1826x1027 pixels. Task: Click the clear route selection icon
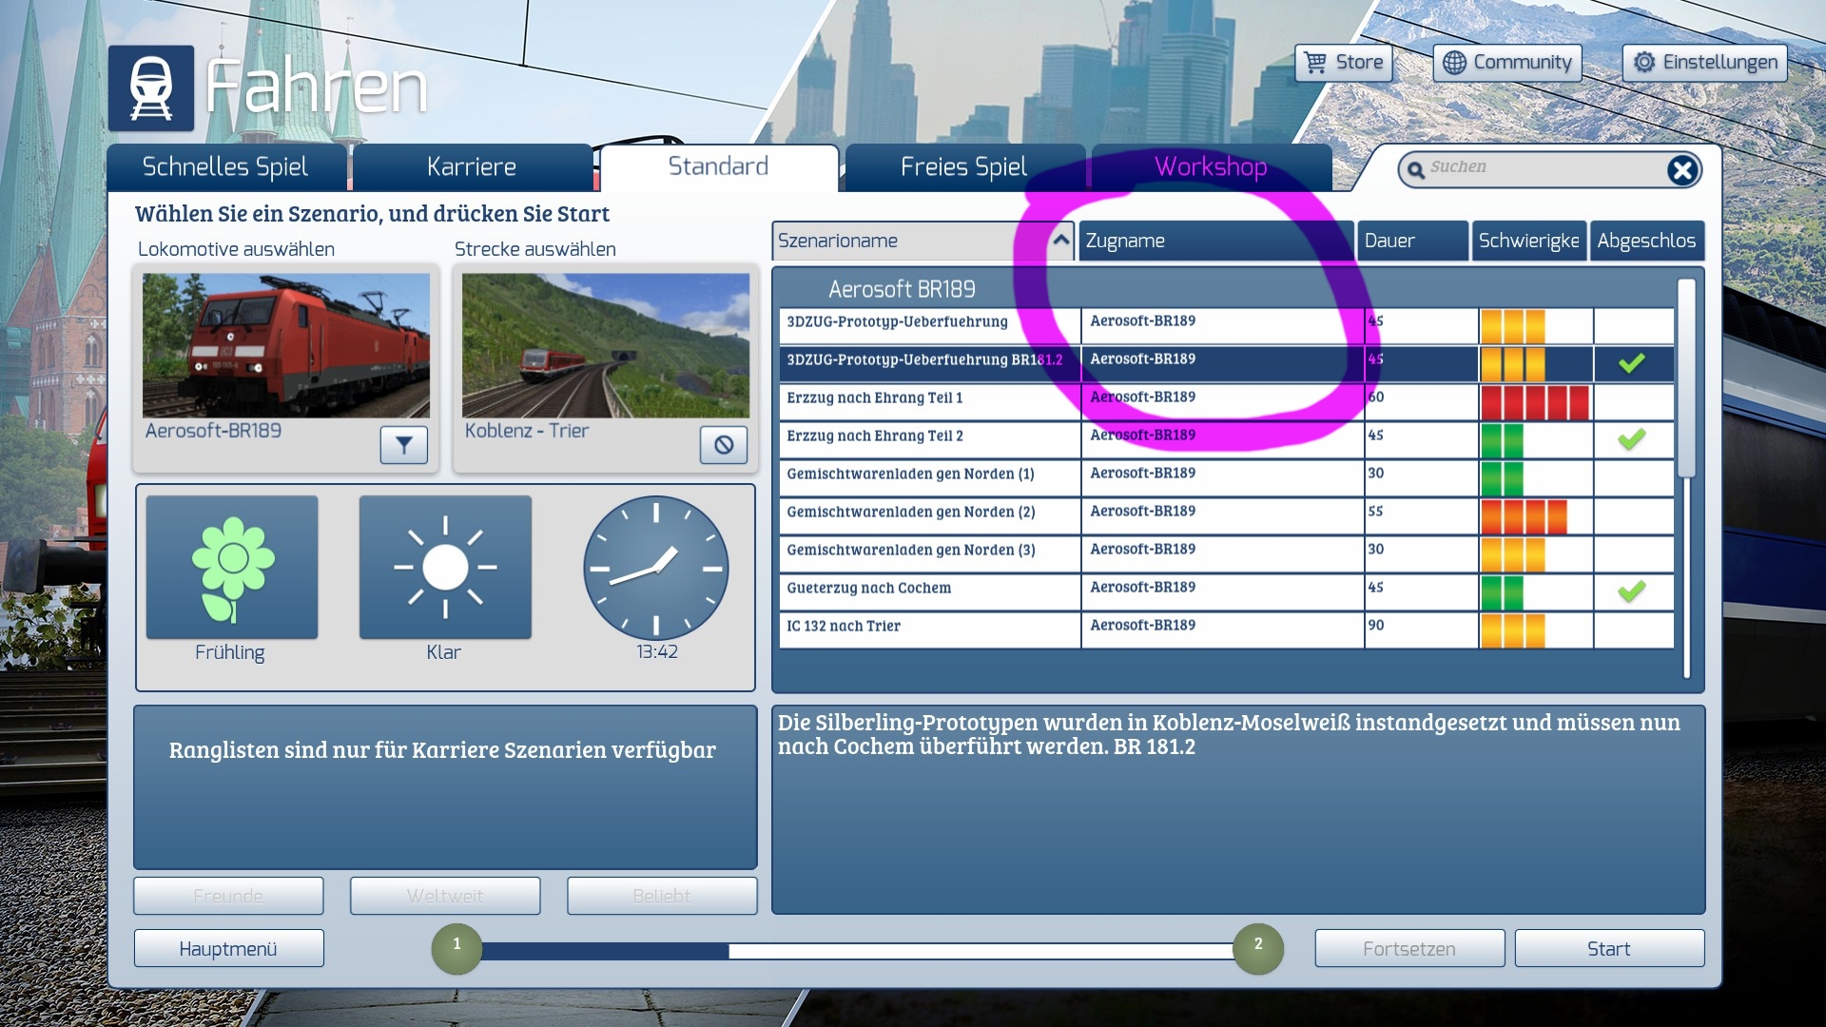click(x=724, y=445)
